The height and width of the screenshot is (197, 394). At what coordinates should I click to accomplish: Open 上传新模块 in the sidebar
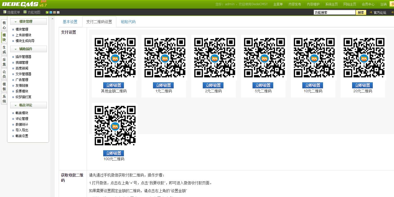23,35
